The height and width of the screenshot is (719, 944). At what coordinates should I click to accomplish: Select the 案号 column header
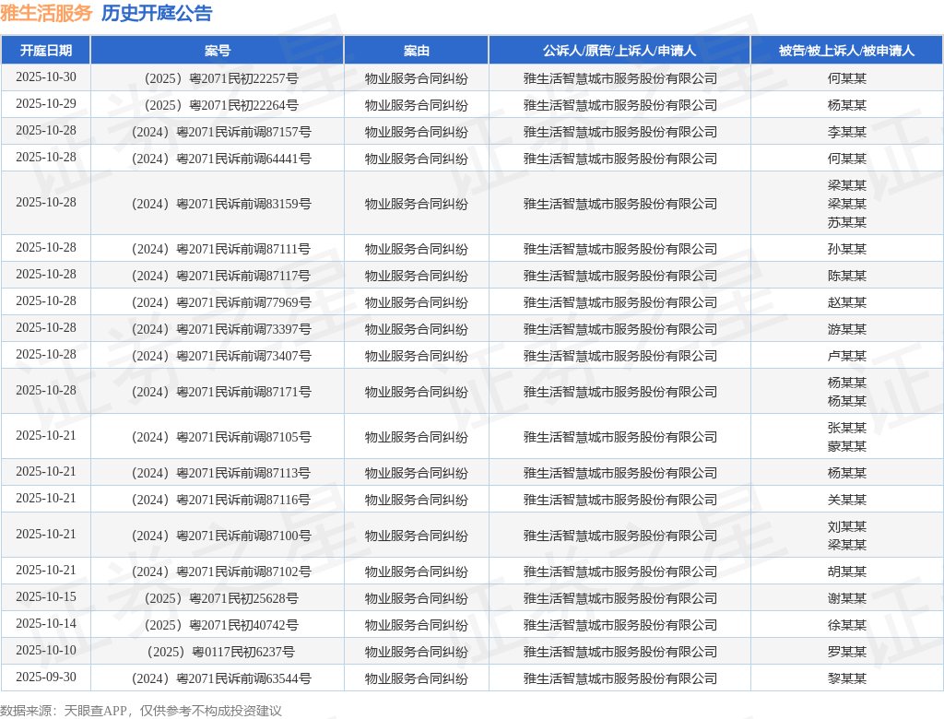[x=218, y=51]
